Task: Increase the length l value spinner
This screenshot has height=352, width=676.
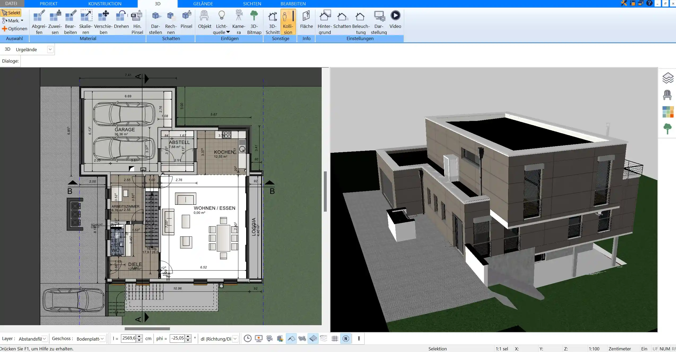Action: tap(139, 337)
